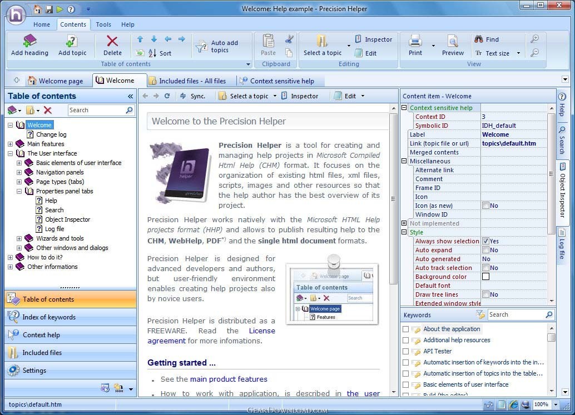Click Inspector icon in ribbon Editing group

[x=358, y=39]
